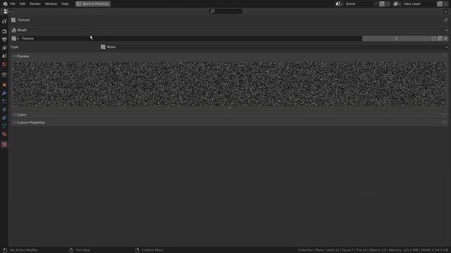Open the Render properties tab
Screen dimensions: 451x253
coord(4,31)
